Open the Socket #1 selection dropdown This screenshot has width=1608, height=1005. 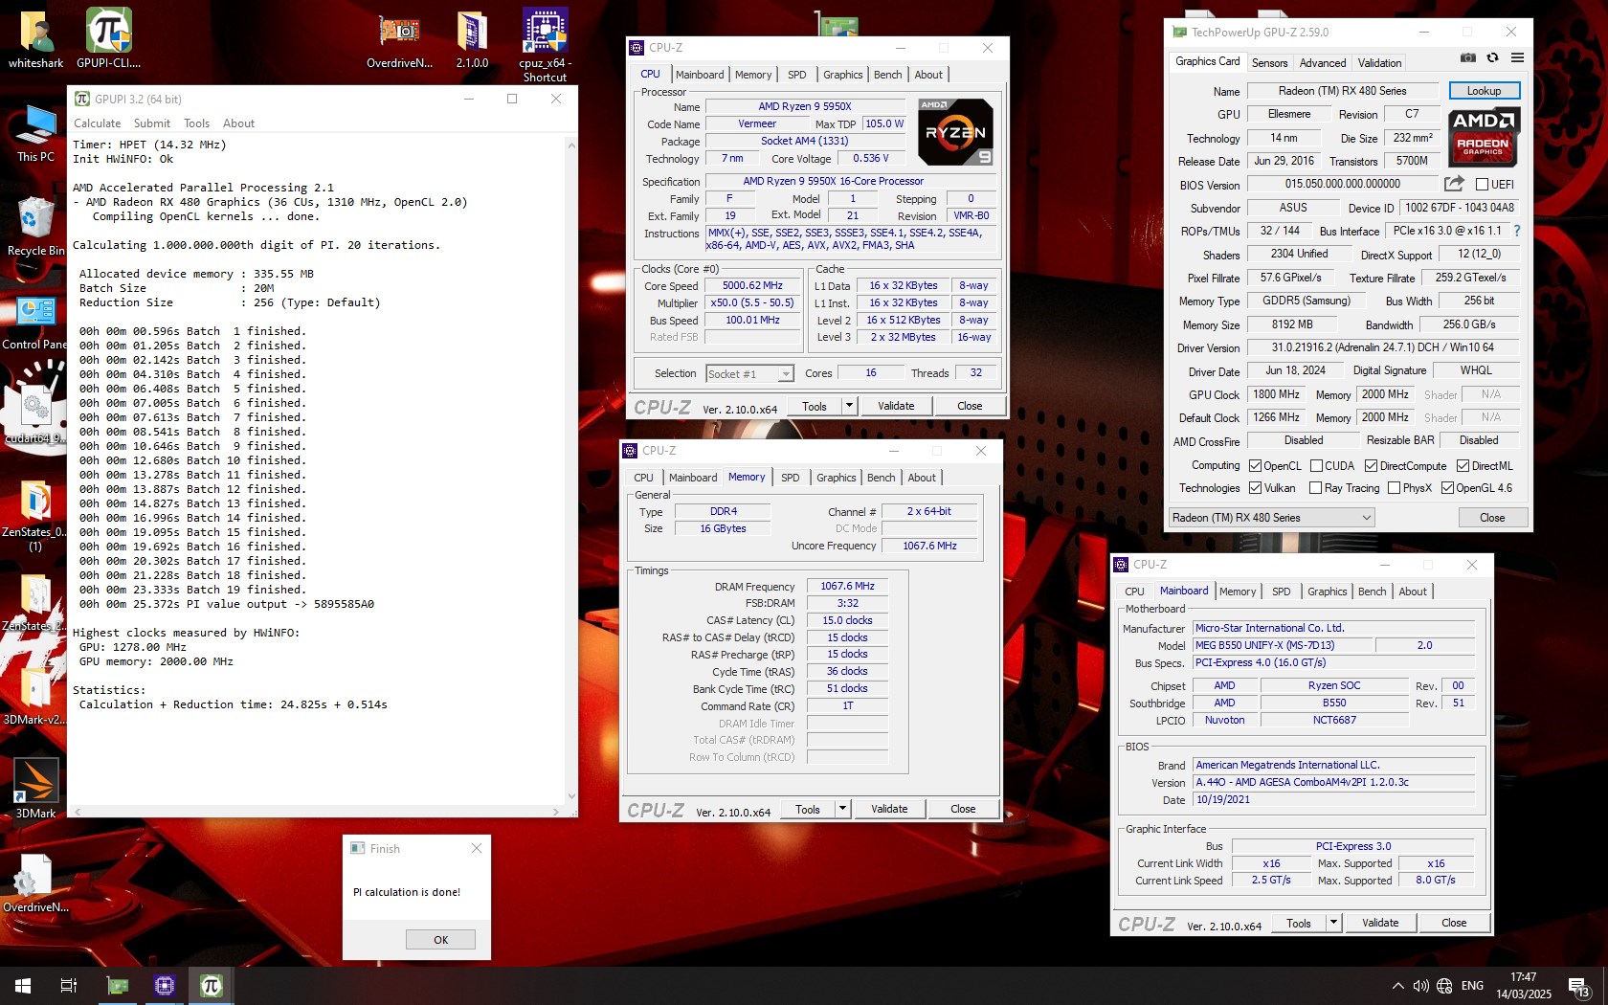[x=749, y=374]
